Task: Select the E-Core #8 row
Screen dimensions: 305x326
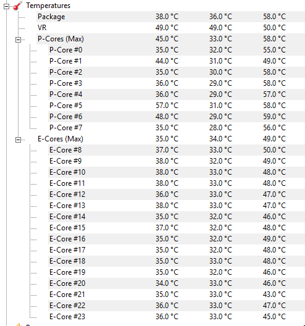Action: [x=177, y=150]
